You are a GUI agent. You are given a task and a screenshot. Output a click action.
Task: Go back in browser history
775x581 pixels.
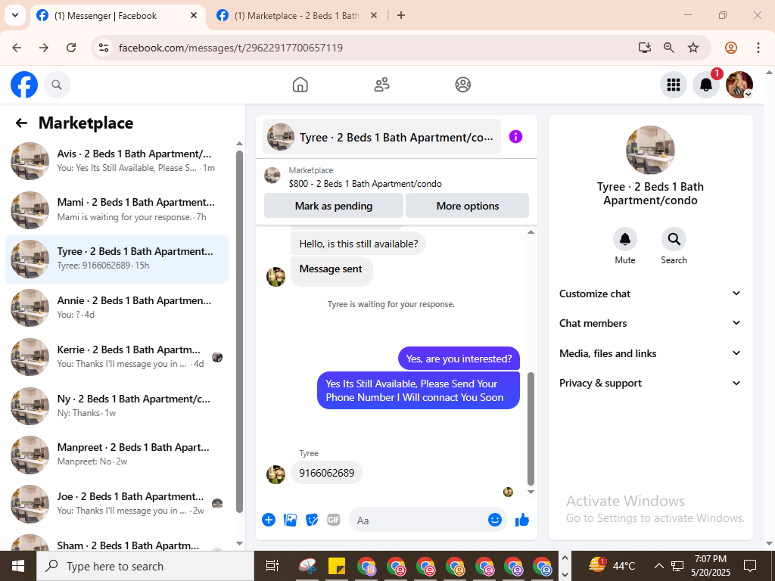pyautogui.click(x=17, y=48)
